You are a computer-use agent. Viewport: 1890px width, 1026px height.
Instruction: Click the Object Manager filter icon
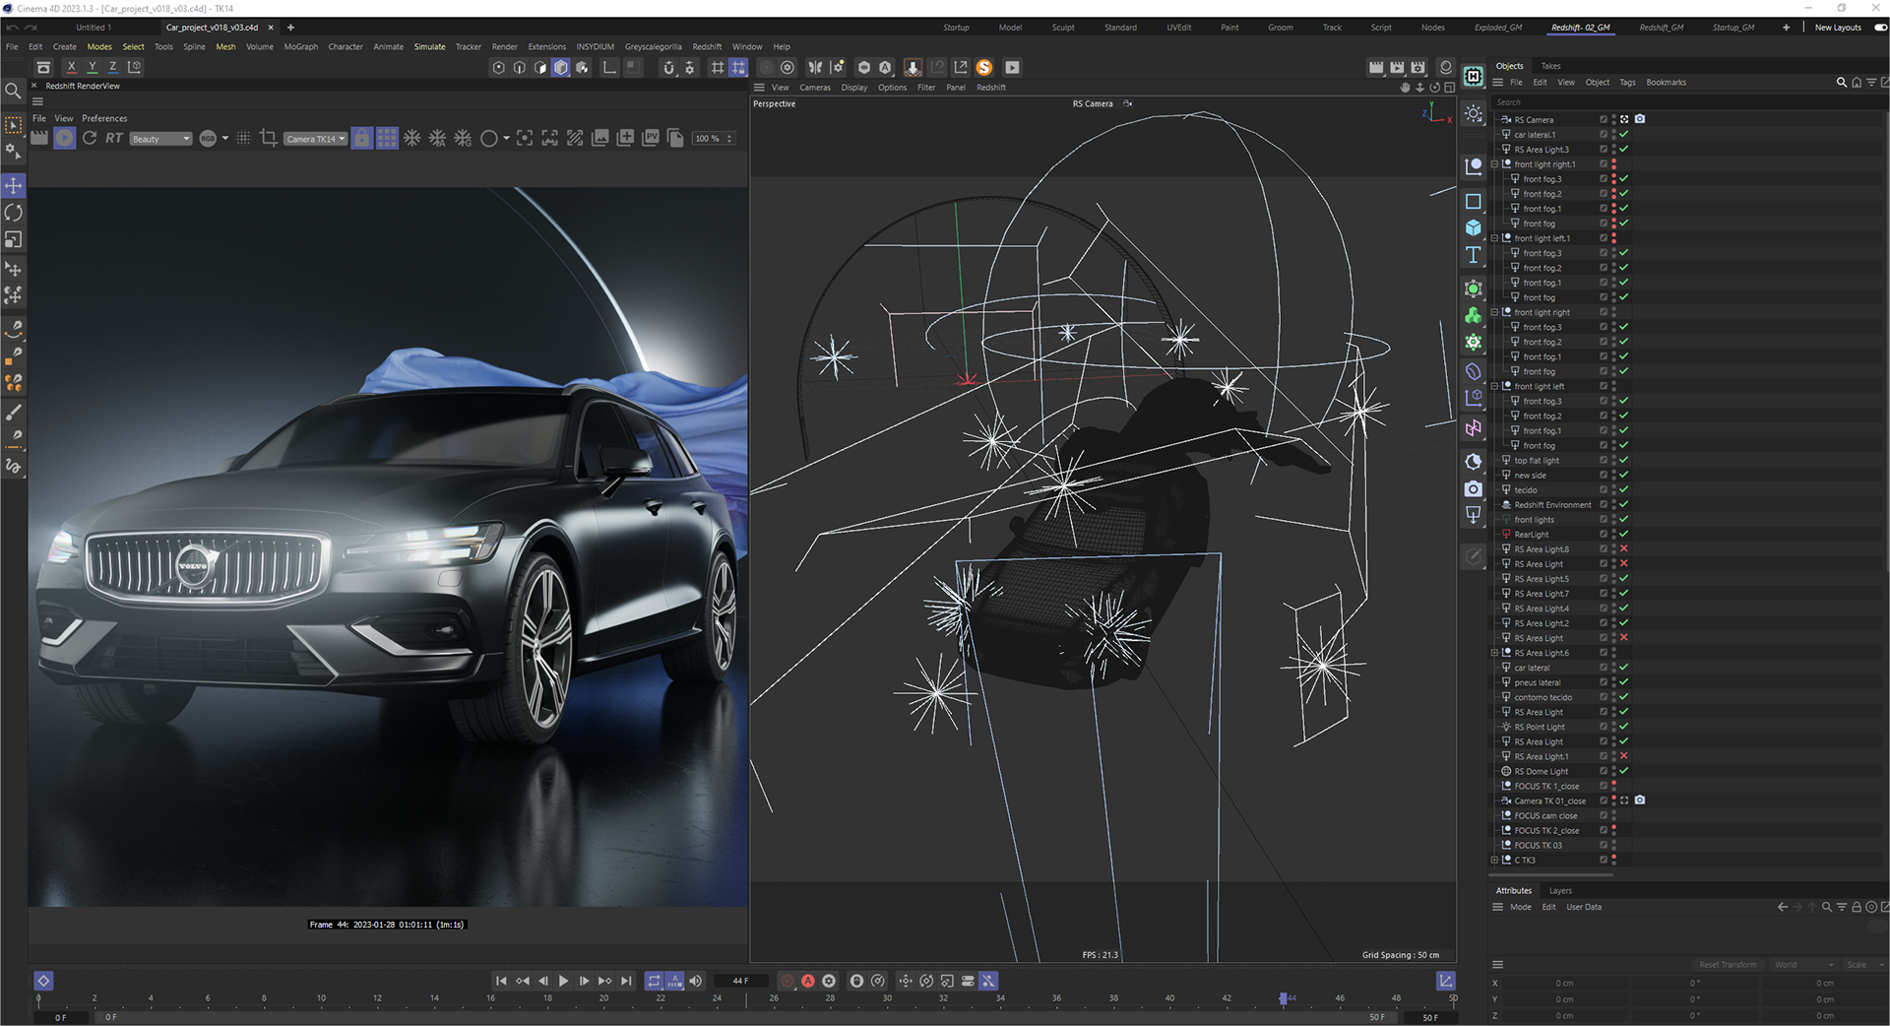coord(1871,83)
